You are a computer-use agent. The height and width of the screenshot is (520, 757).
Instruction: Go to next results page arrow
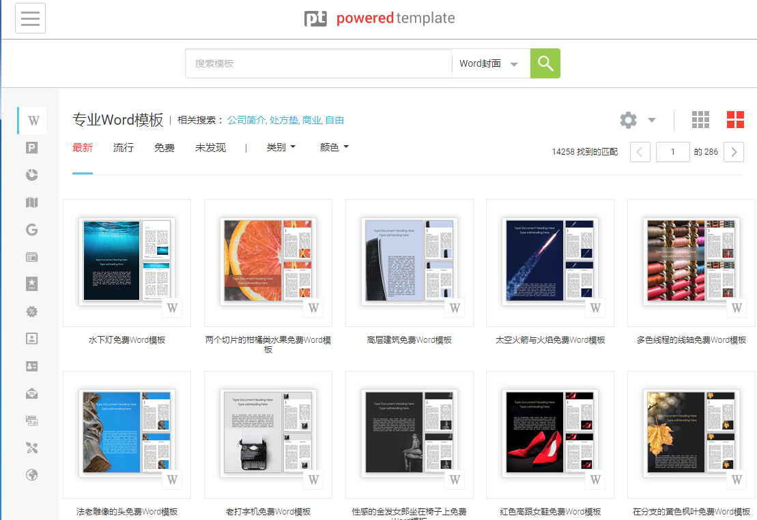click(734, 152)
